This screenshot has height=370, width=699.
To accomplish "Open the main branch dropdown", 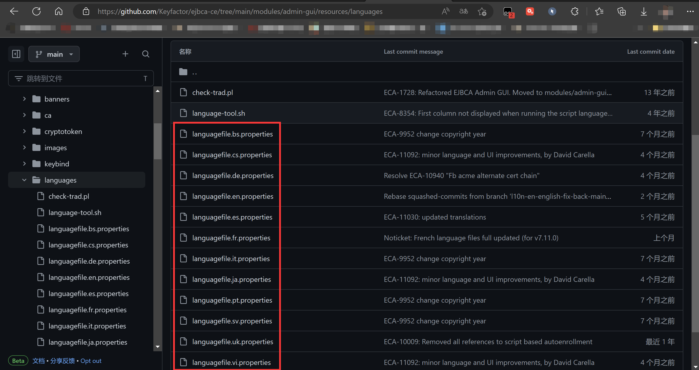I will (54, 54).
